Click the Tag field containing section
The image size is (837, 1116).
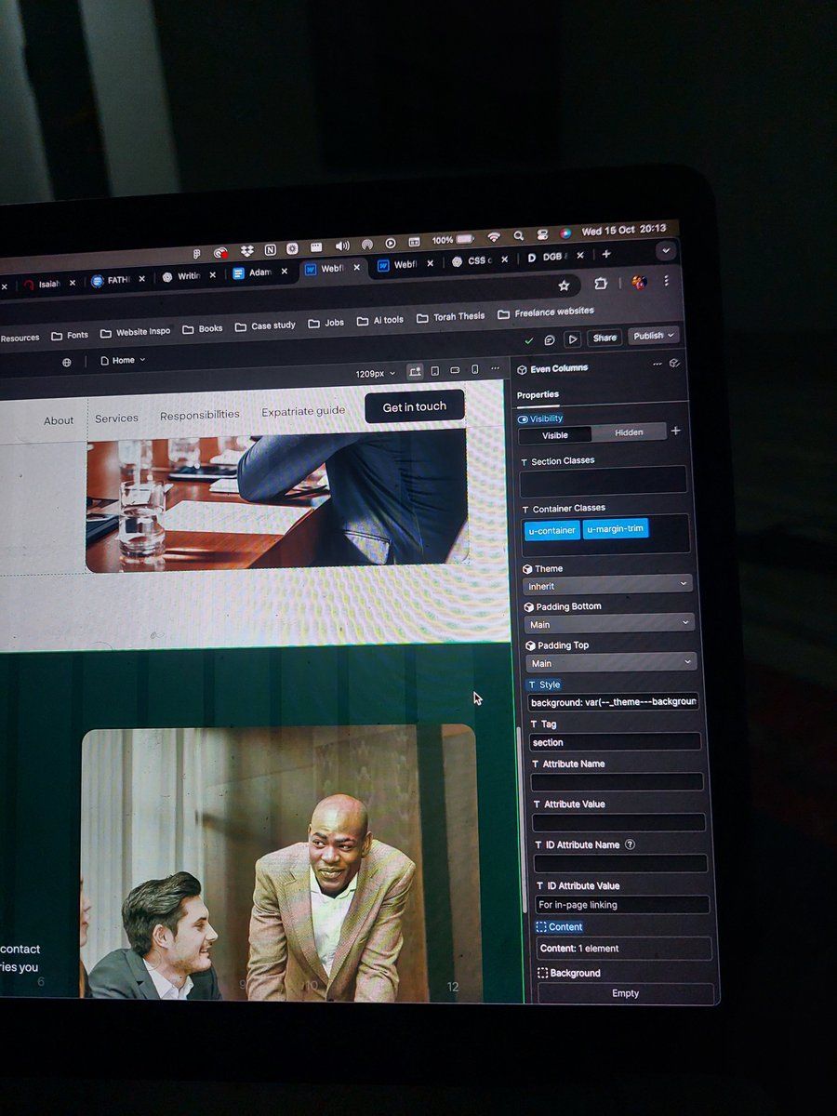pos(616,742)
